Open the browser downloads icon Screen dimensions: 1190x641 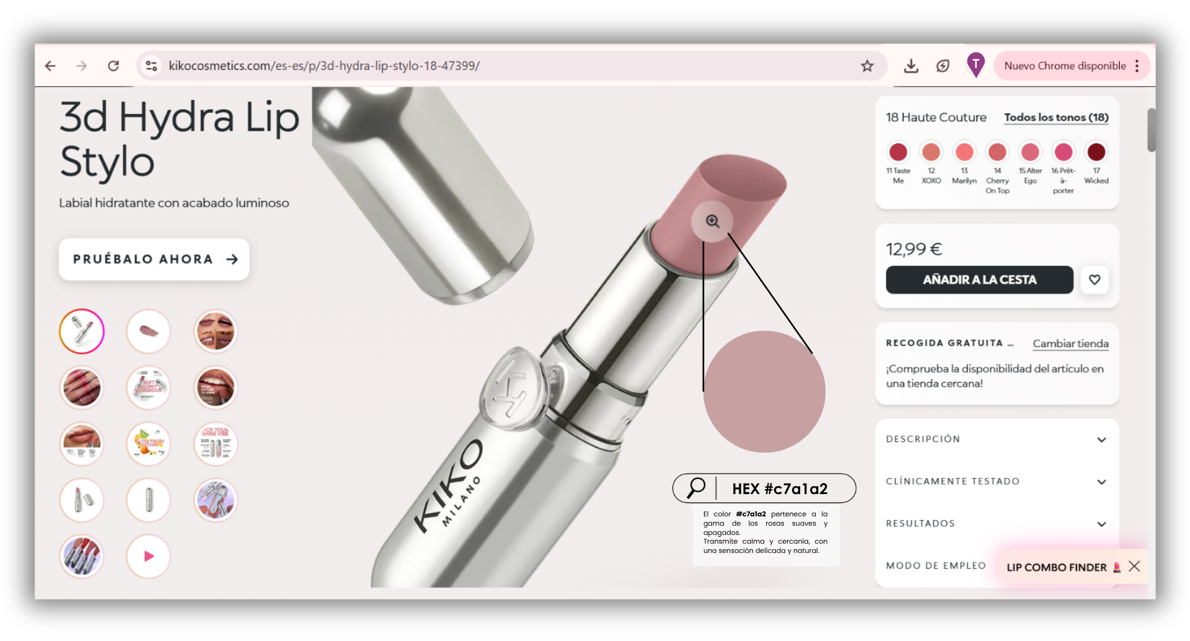click(x=911, y=66)
